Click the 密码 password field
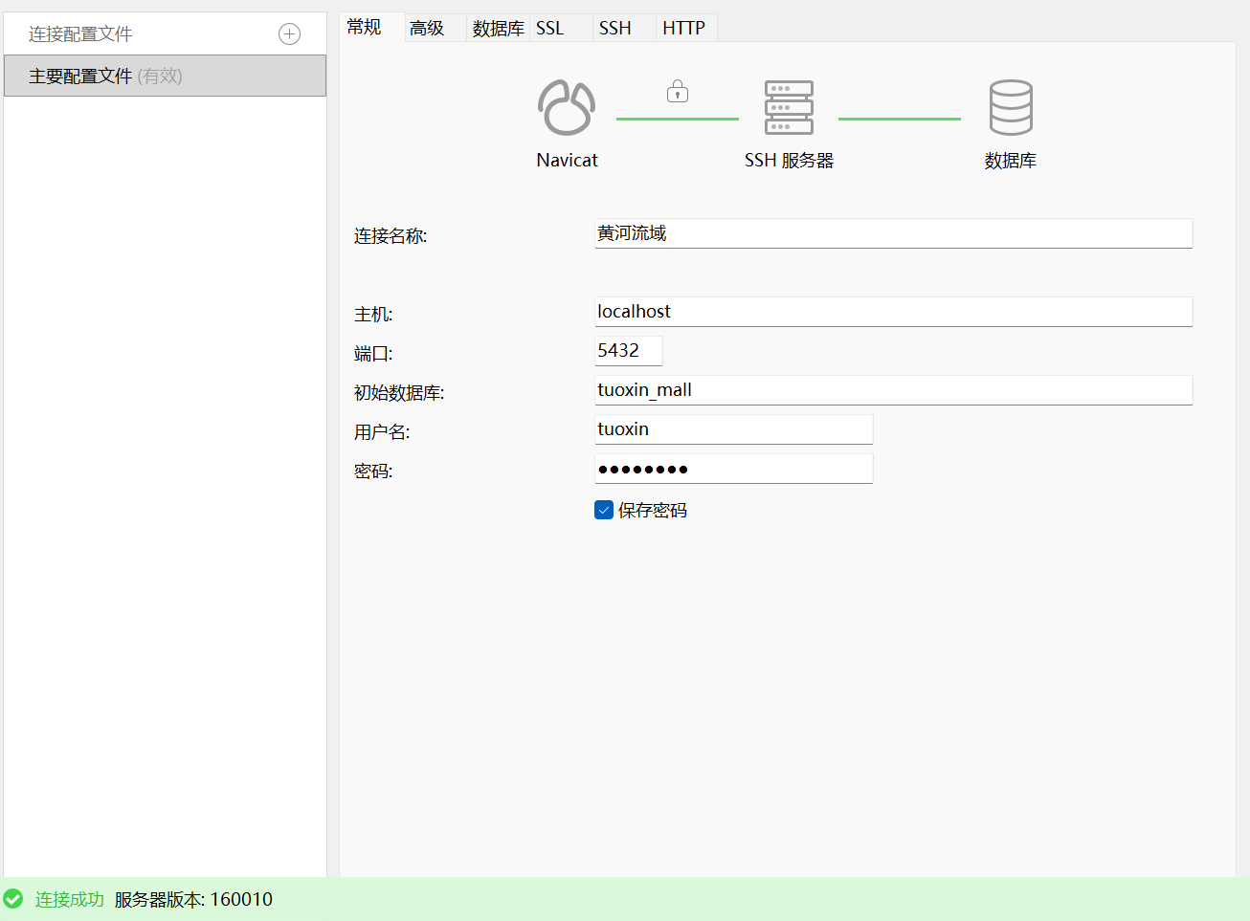Screen dimensions: 1250x921 (734, 469)
